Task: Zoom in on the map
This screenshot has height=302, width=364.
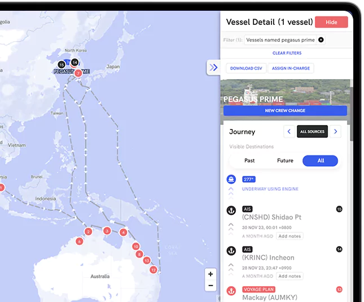Action: point(210,274)
